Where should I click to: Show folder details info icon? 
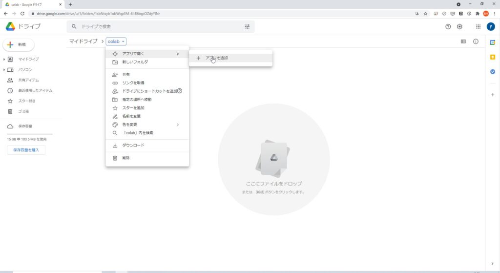click(x=476, y=42)
